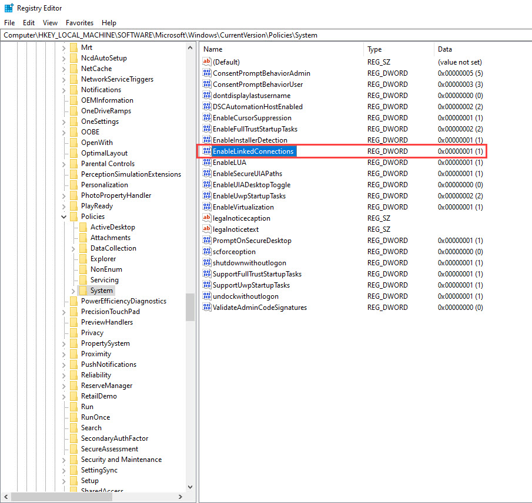
Task: Open the Favorites menu
Action: click(79, 23)
